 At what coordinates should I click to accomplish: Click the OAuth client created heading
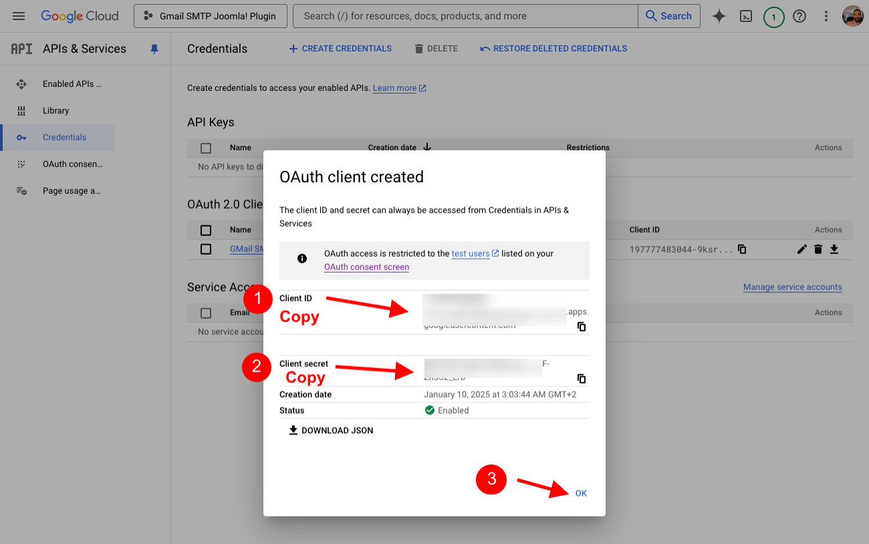click(x=352, y=177)
